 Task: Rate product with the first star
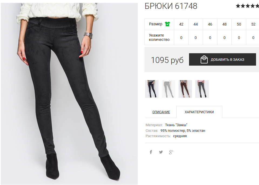point(238,6)
